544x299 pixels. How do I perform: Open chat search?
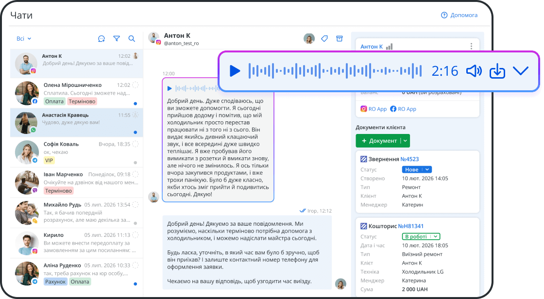132,39
